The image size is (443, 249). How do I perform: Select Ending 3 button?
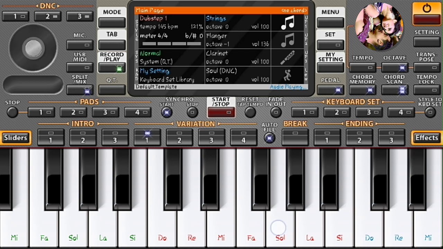pyautogui.click(x=391, y=137)
